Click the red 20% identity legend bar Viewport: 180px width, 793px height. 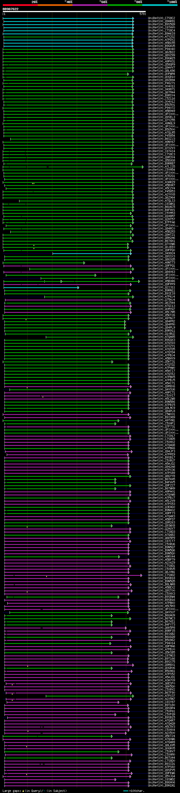click(20, 5)
